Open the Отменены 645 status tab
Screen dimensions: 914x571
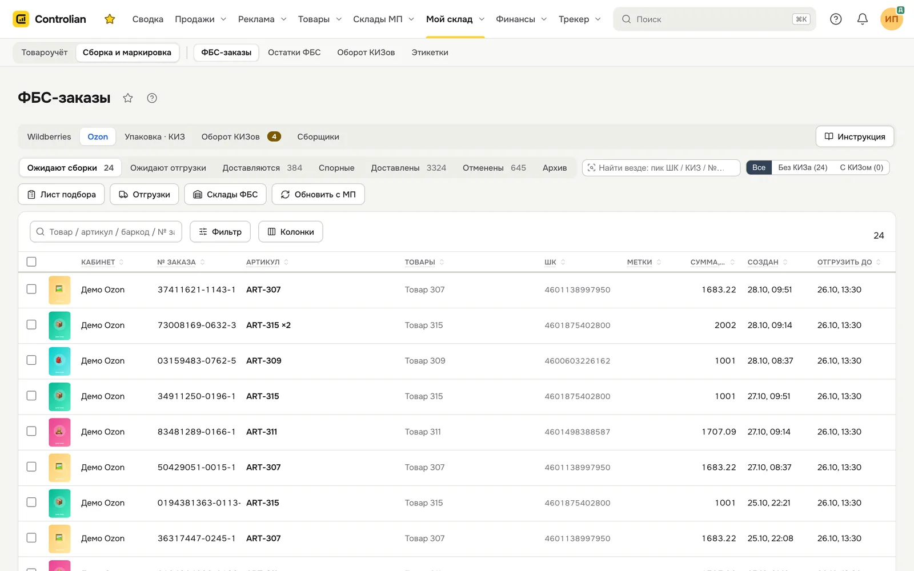pyautogui.click(x=494, y=168)
